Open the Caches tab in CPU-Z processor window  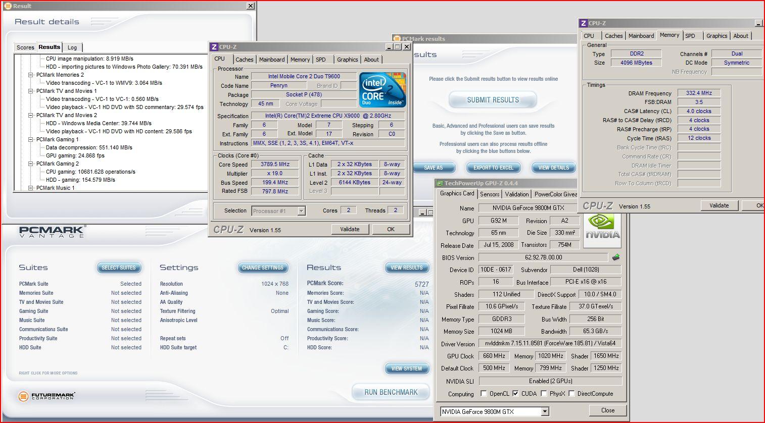pos(244,60)
